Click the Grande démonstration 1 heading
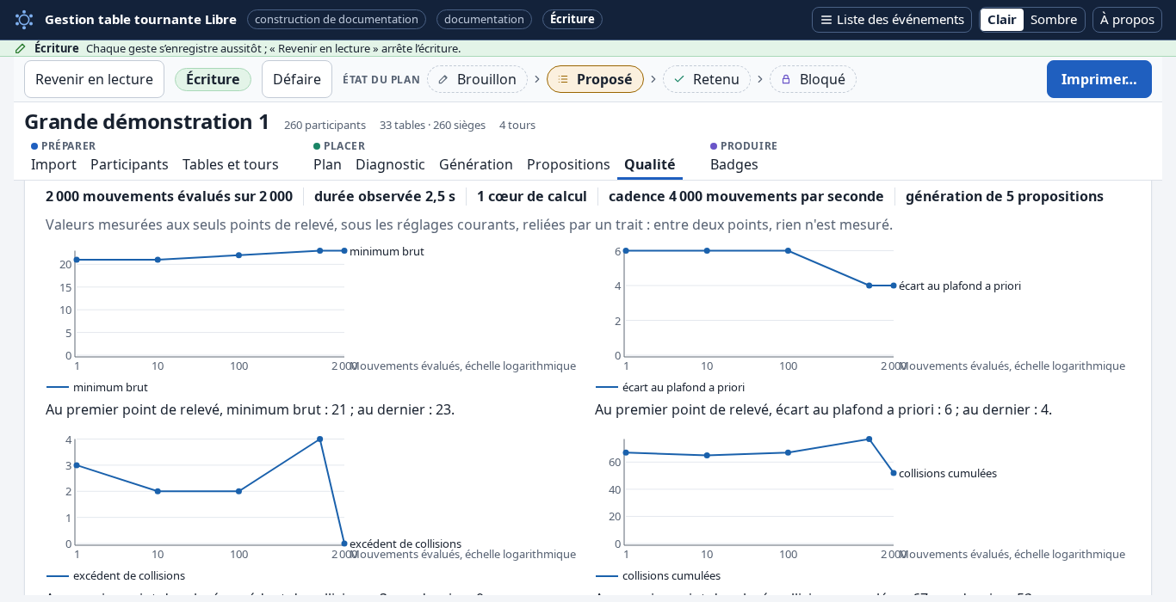The height and width of the screenshot is (602, 1176). tap(147, 121)
